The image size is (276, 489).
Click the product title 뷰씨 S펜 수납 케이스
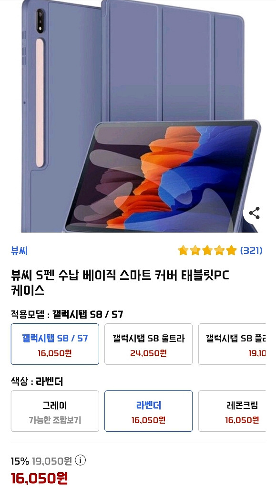click(x=120, y=283)
